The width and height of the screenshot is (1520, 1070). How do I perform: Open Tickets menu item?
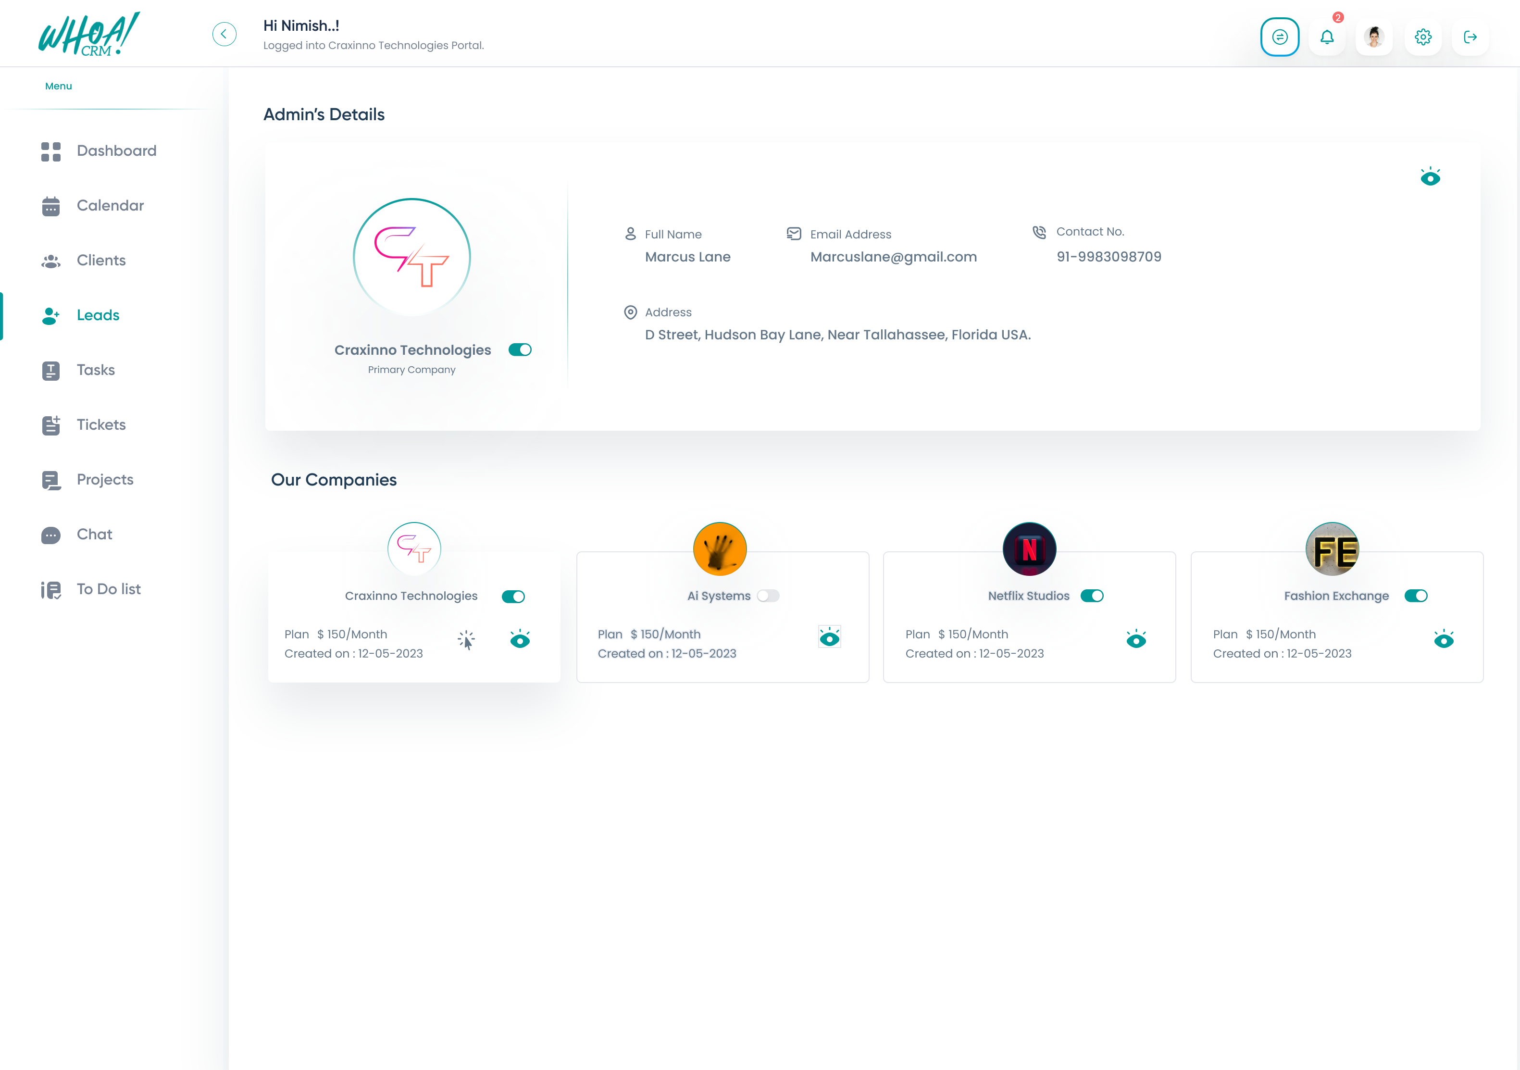pos(101,425)
